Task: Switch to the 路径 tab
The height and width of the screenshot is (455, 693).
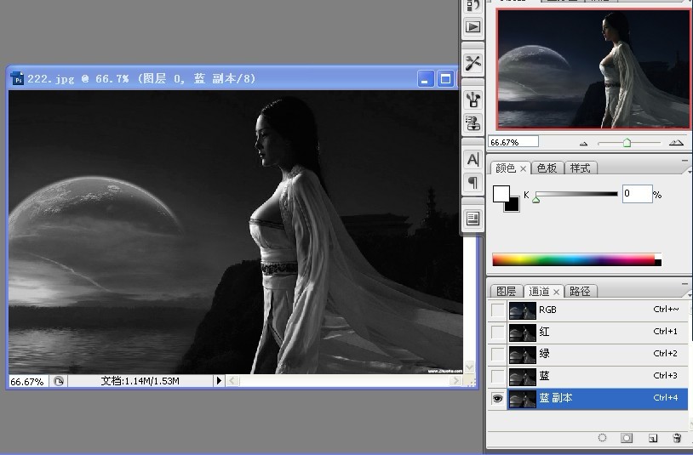Action: 580,291
